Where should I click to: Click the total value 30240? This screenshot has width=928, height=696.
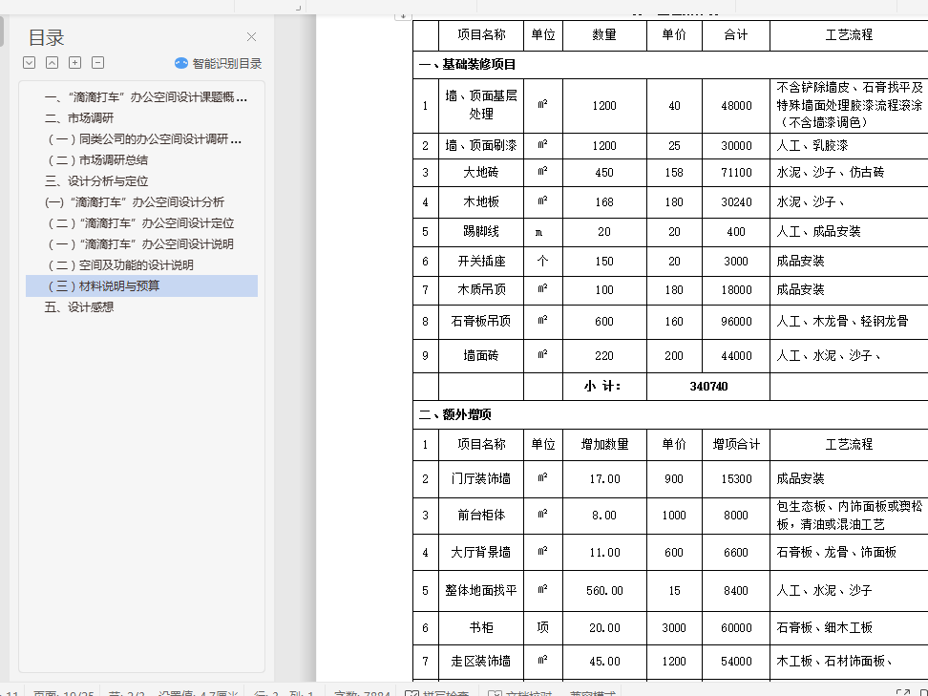tap(736, 202)
